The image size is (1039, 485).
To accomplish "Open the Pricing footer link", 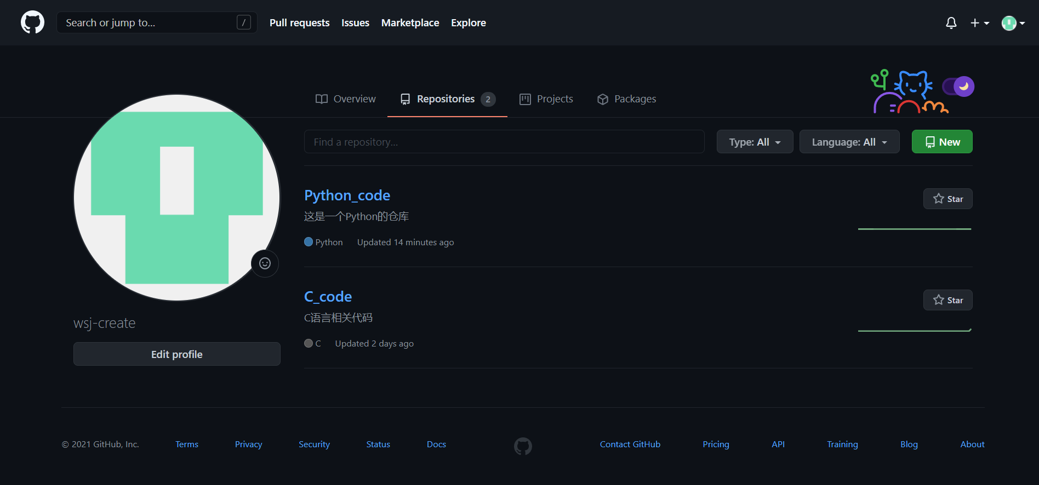I will 716,444.
